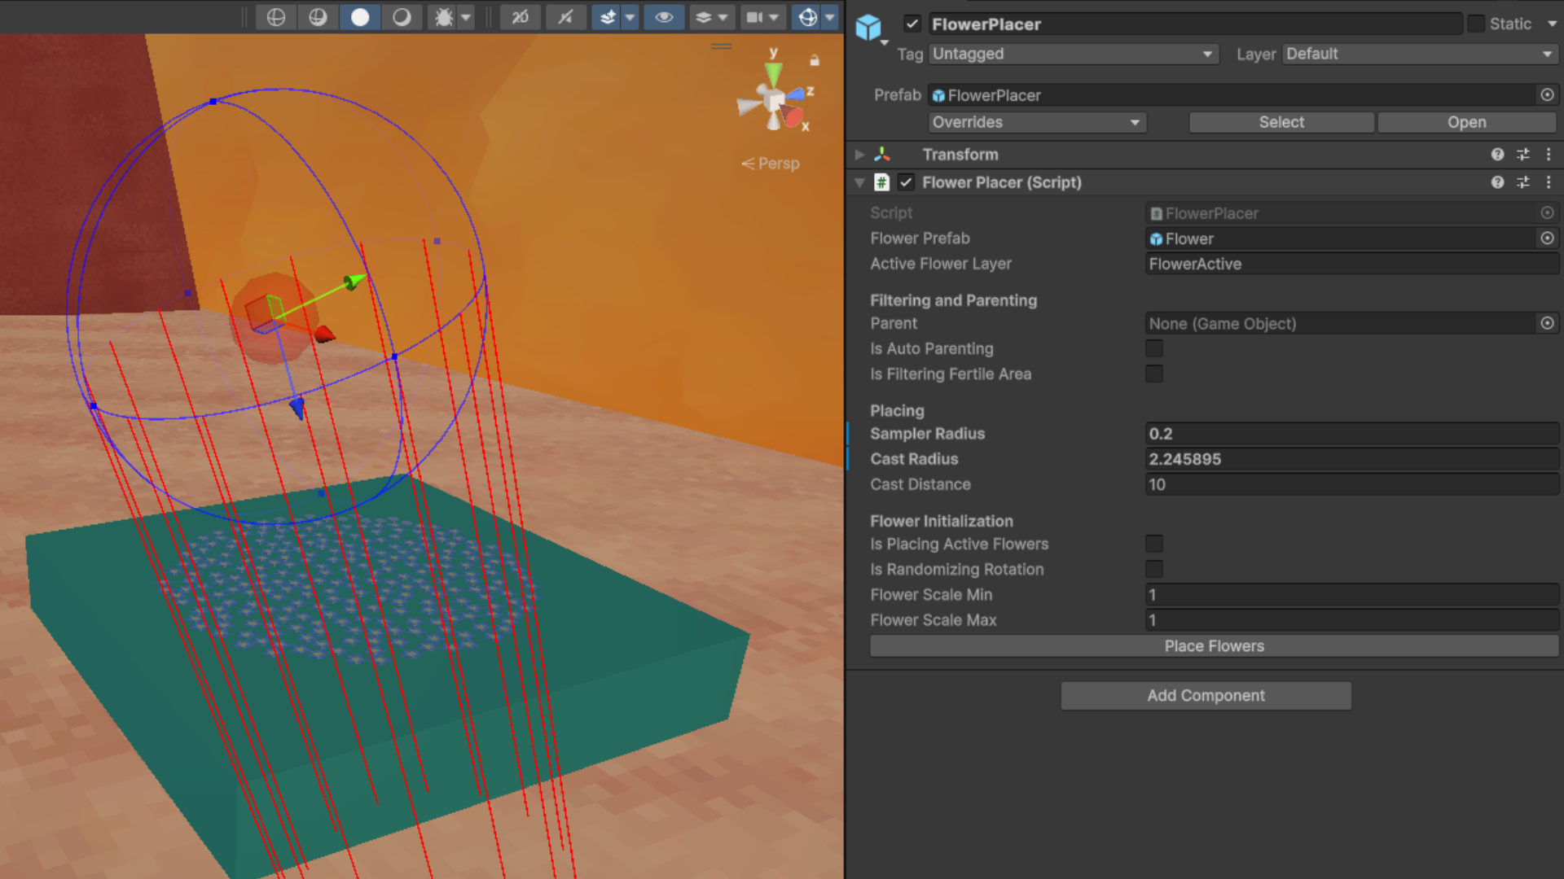Click the prefab Open button
Image resolution: width=1564 pixels, height=879 pixels.
click(x=1466, y=122)
